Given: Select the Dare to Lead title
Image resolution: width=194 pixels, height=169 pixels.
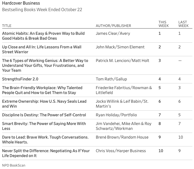Looking at the screenshot, I should pyautogui.click(x=45, y=140).
